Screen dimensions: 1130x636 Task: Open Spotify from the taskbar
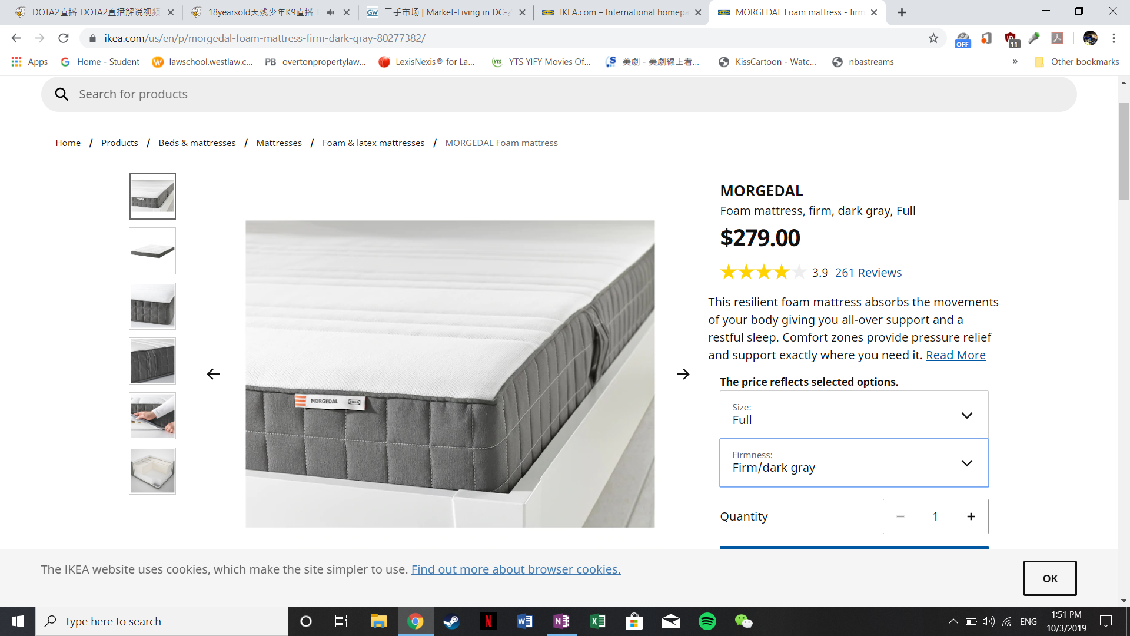click(707, 621)
